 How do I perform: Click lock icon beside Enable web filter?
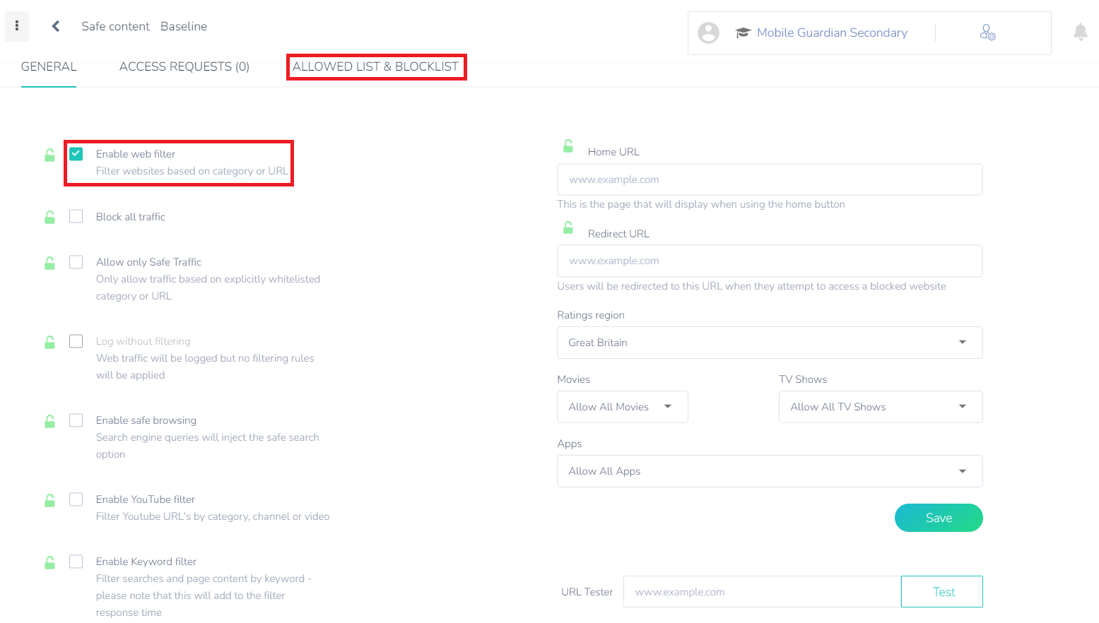pyautogui.click(x=49, y=155)
